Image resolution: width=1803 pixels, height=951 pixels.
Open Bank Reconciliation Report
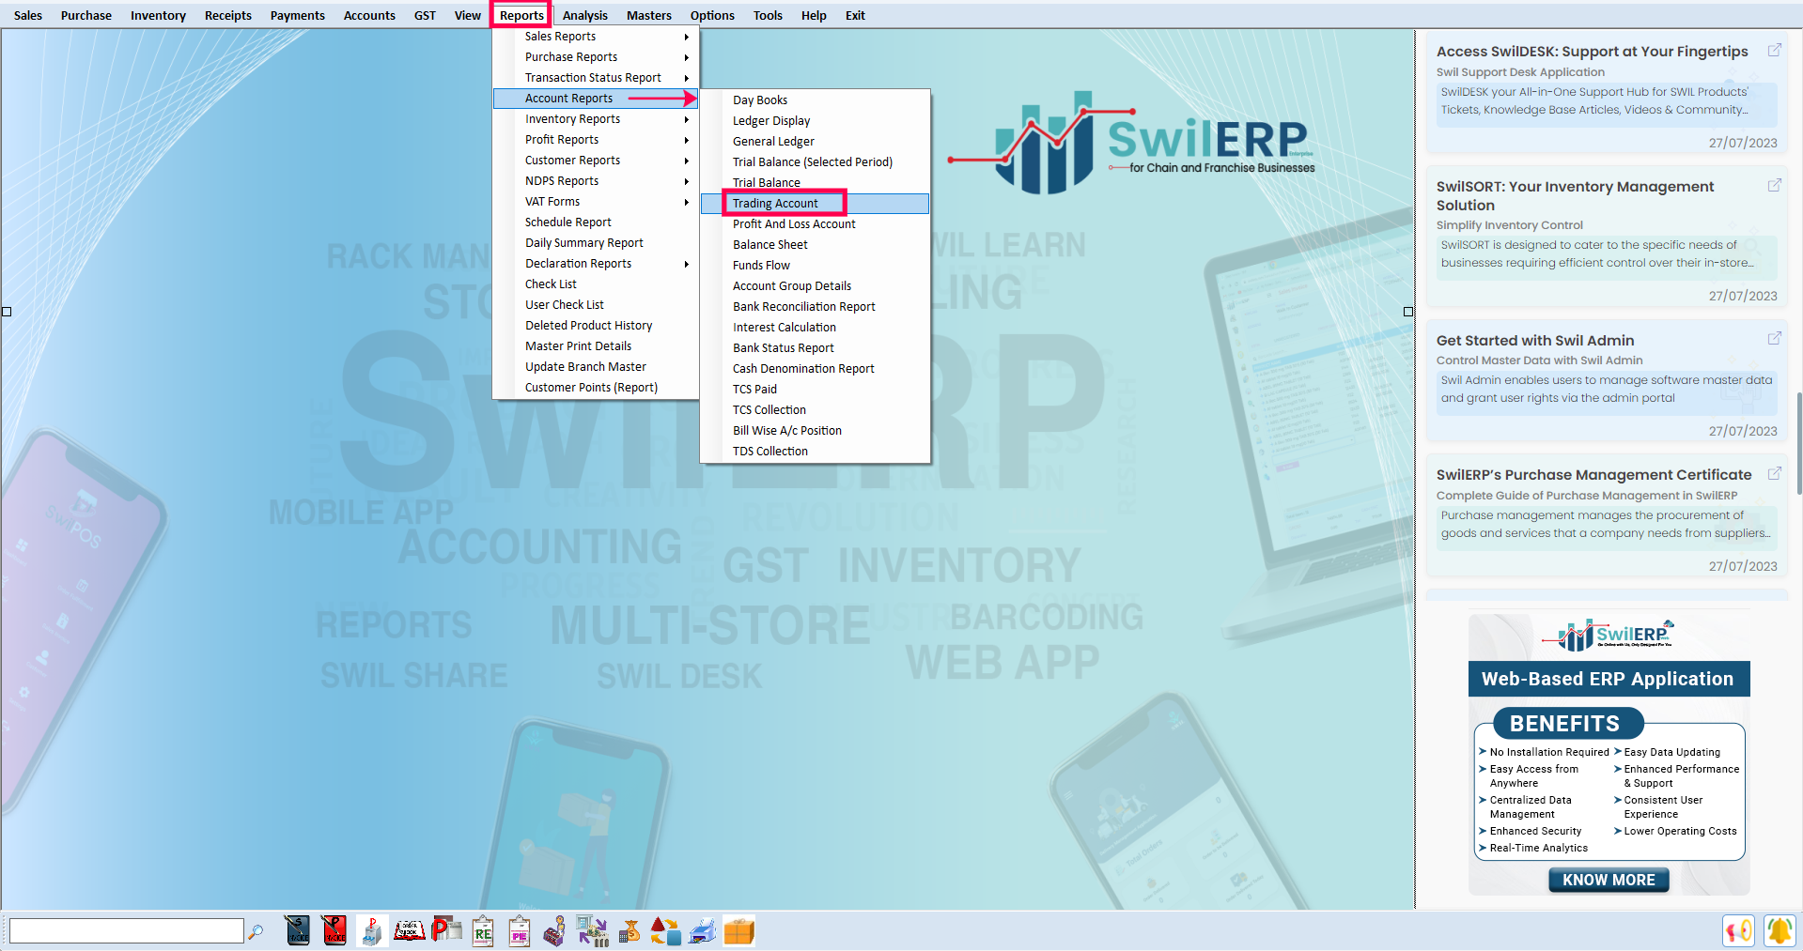click(815, 306)
